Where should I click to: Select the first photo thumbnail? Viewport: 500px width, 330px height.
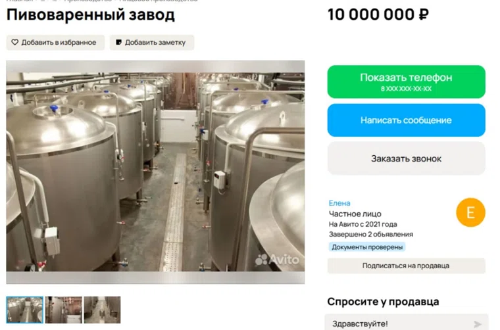(24, 310)
